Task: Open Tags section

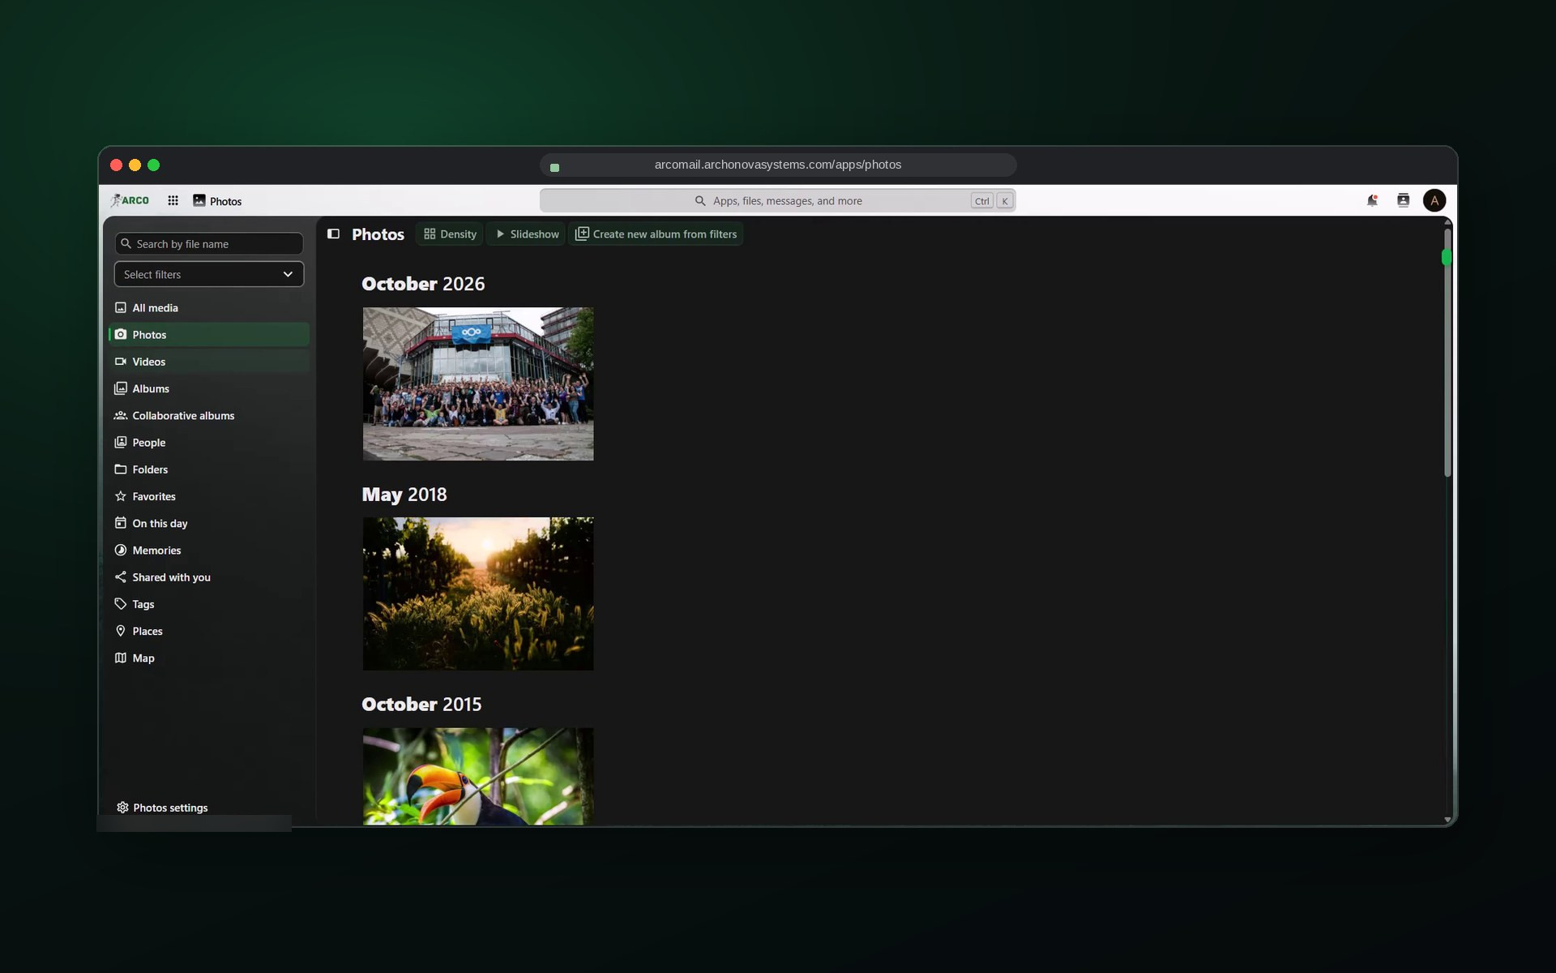Action: click(209, 604)
